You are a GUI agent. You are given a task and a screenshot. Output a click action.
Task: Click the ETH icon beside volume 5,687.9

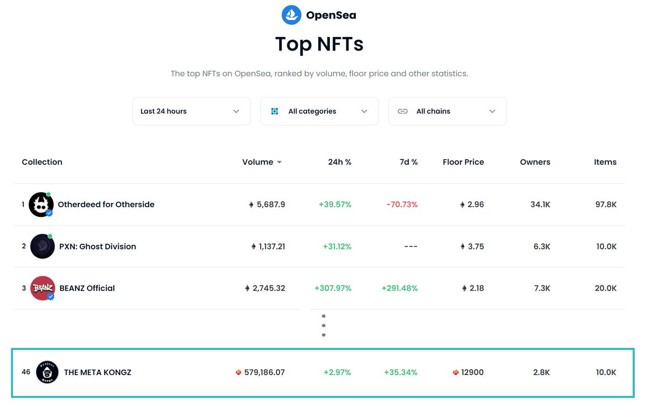click(251, 204)
